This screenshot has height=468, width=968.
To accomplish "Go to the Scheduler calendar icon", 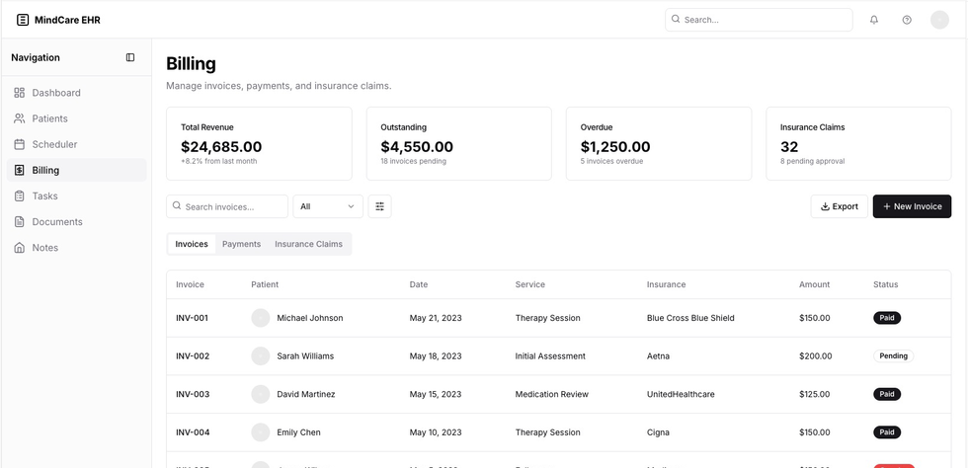I will point(20,144).
